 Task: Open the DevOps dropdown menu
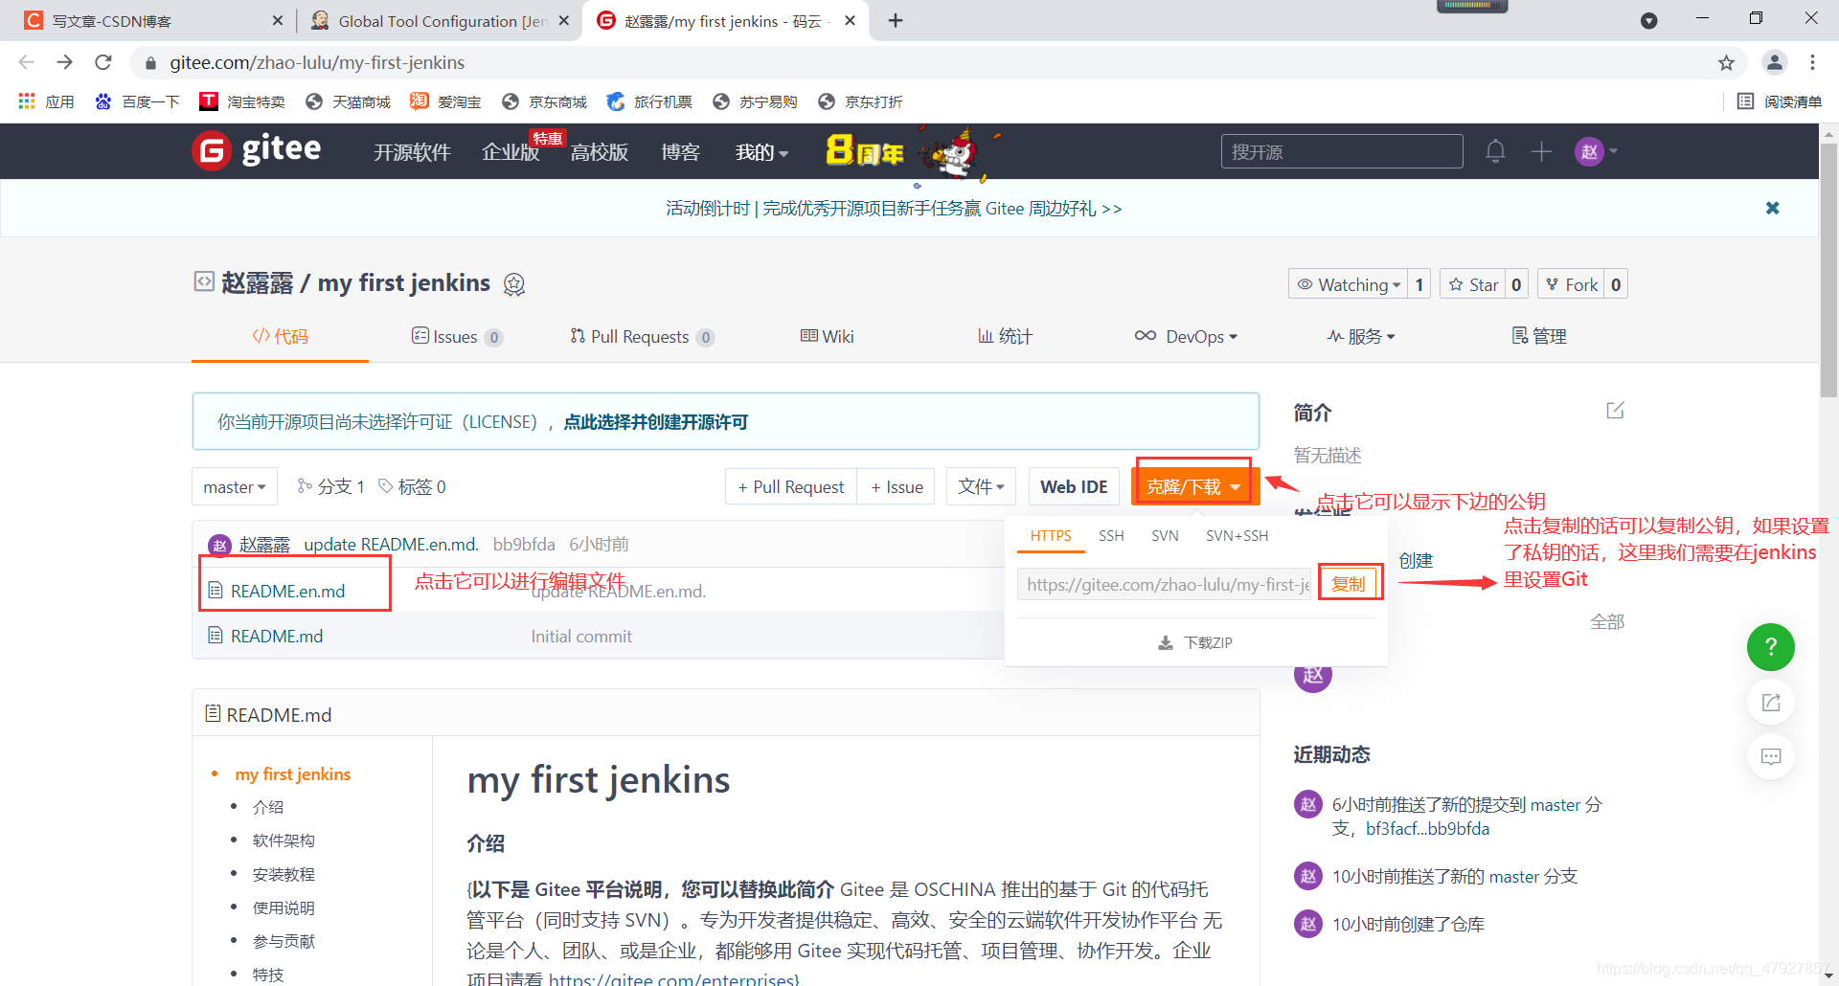[x=1186, y=336]
